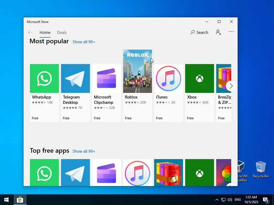Viewport: 274px width, 205px height.
Task: Show all 99+ Top free apps
Action: pyautogui.click(x=84, y=151)
